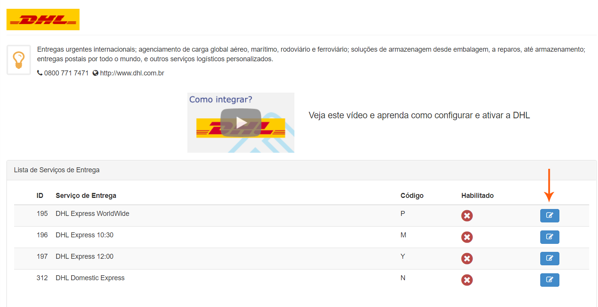Image resolution: width=598 pixels, height=307 pixels.
Task: Enable DHL Express 12:00 via red X icon
Action: point(467,259)
